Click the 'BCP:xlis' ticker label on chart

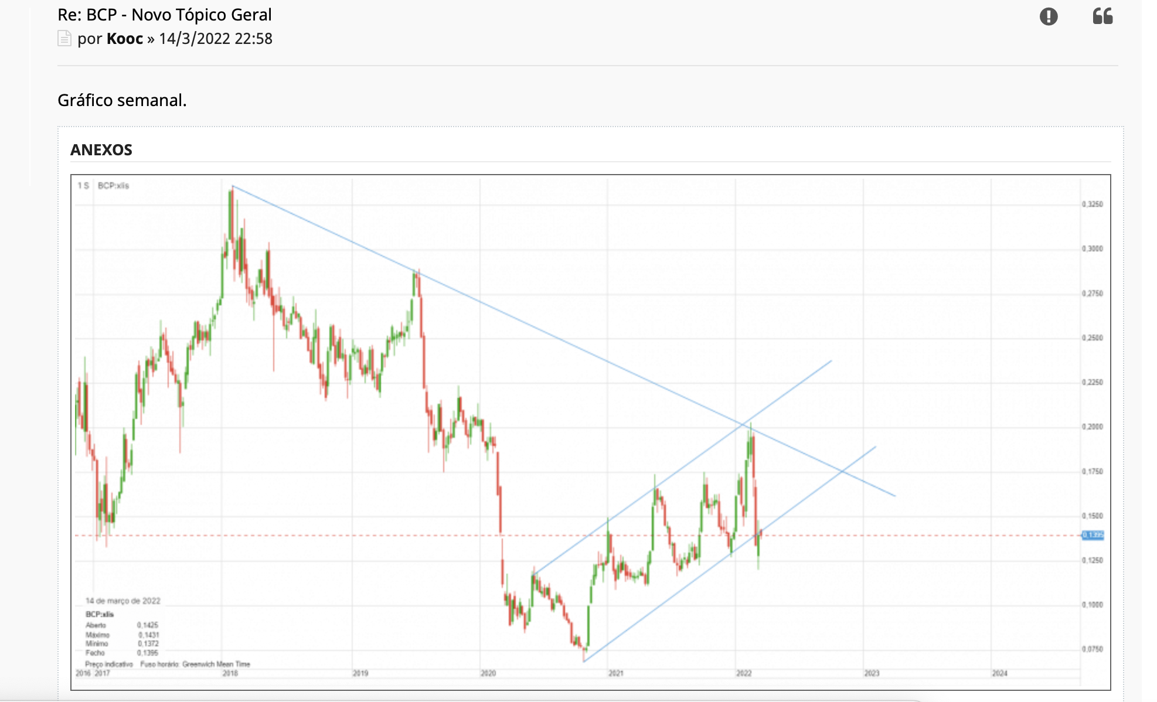[113, 186]
